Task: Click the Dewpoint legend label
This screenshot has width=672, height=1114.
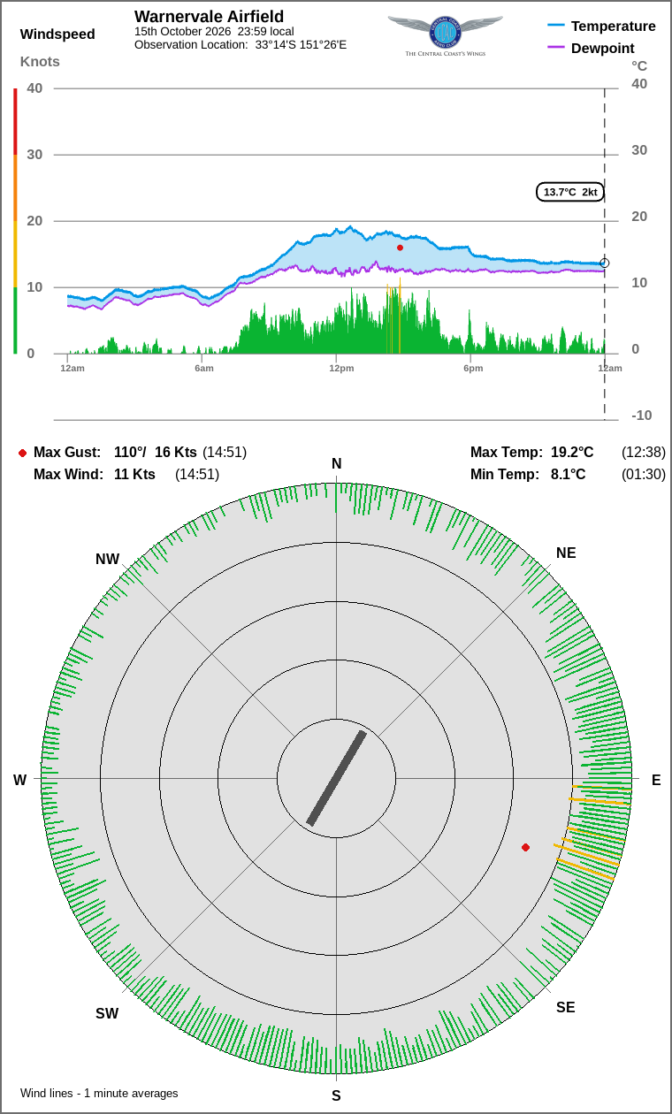Action: 603,48
